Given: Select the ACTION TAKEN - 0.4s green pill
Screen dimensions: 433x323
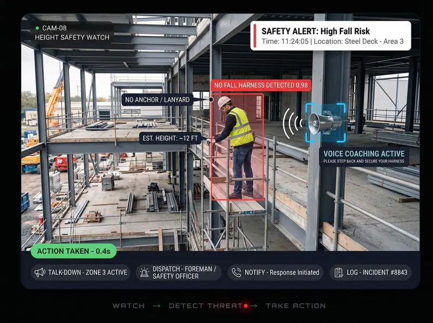Looking at the screenshot, I should click(74, 251).
